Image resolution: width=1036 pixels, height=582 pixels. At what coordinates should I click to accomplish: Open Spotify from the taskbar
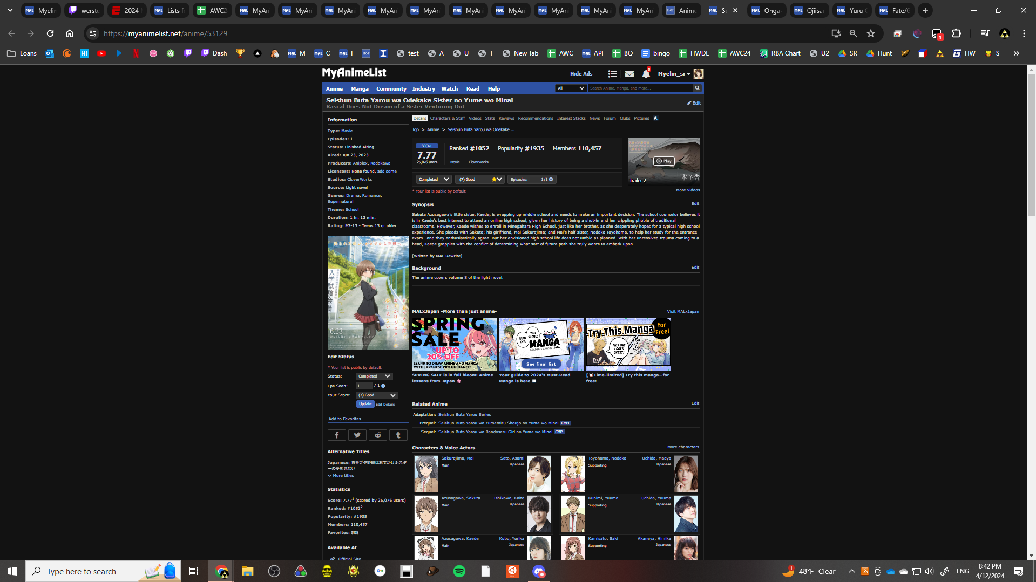(459, 571)
